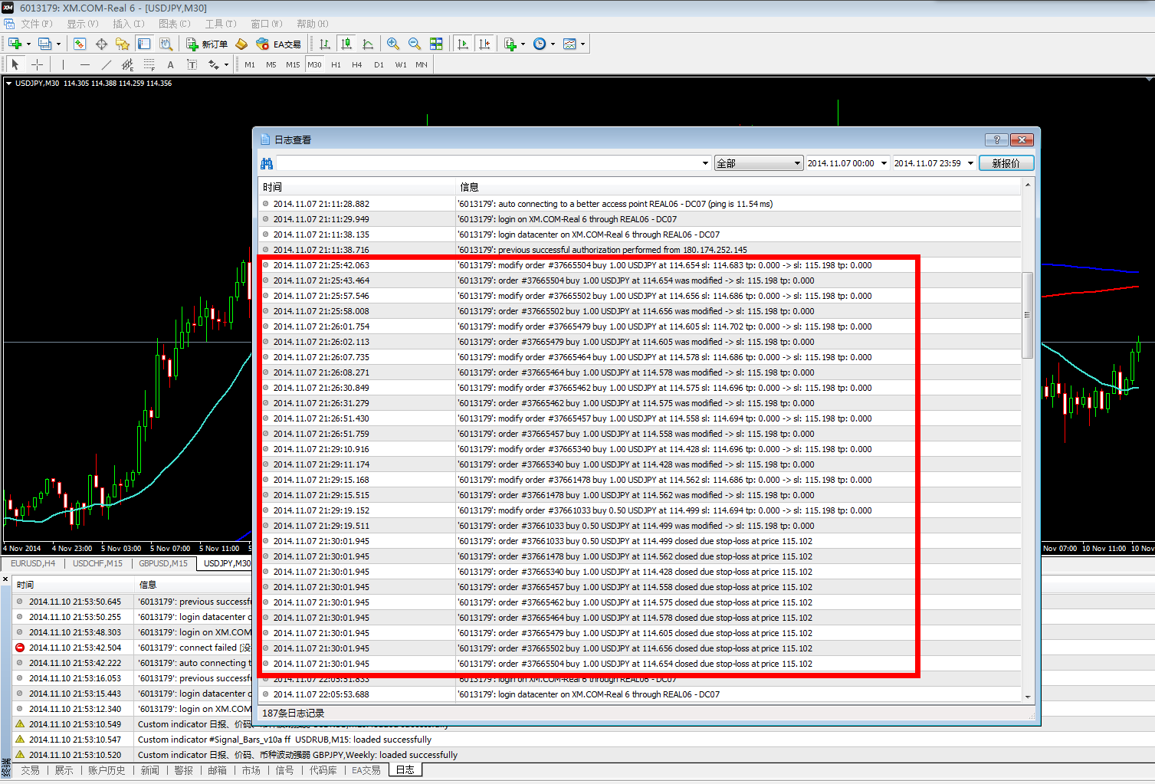Switch timeframe to M1

(x=250, y=64)
